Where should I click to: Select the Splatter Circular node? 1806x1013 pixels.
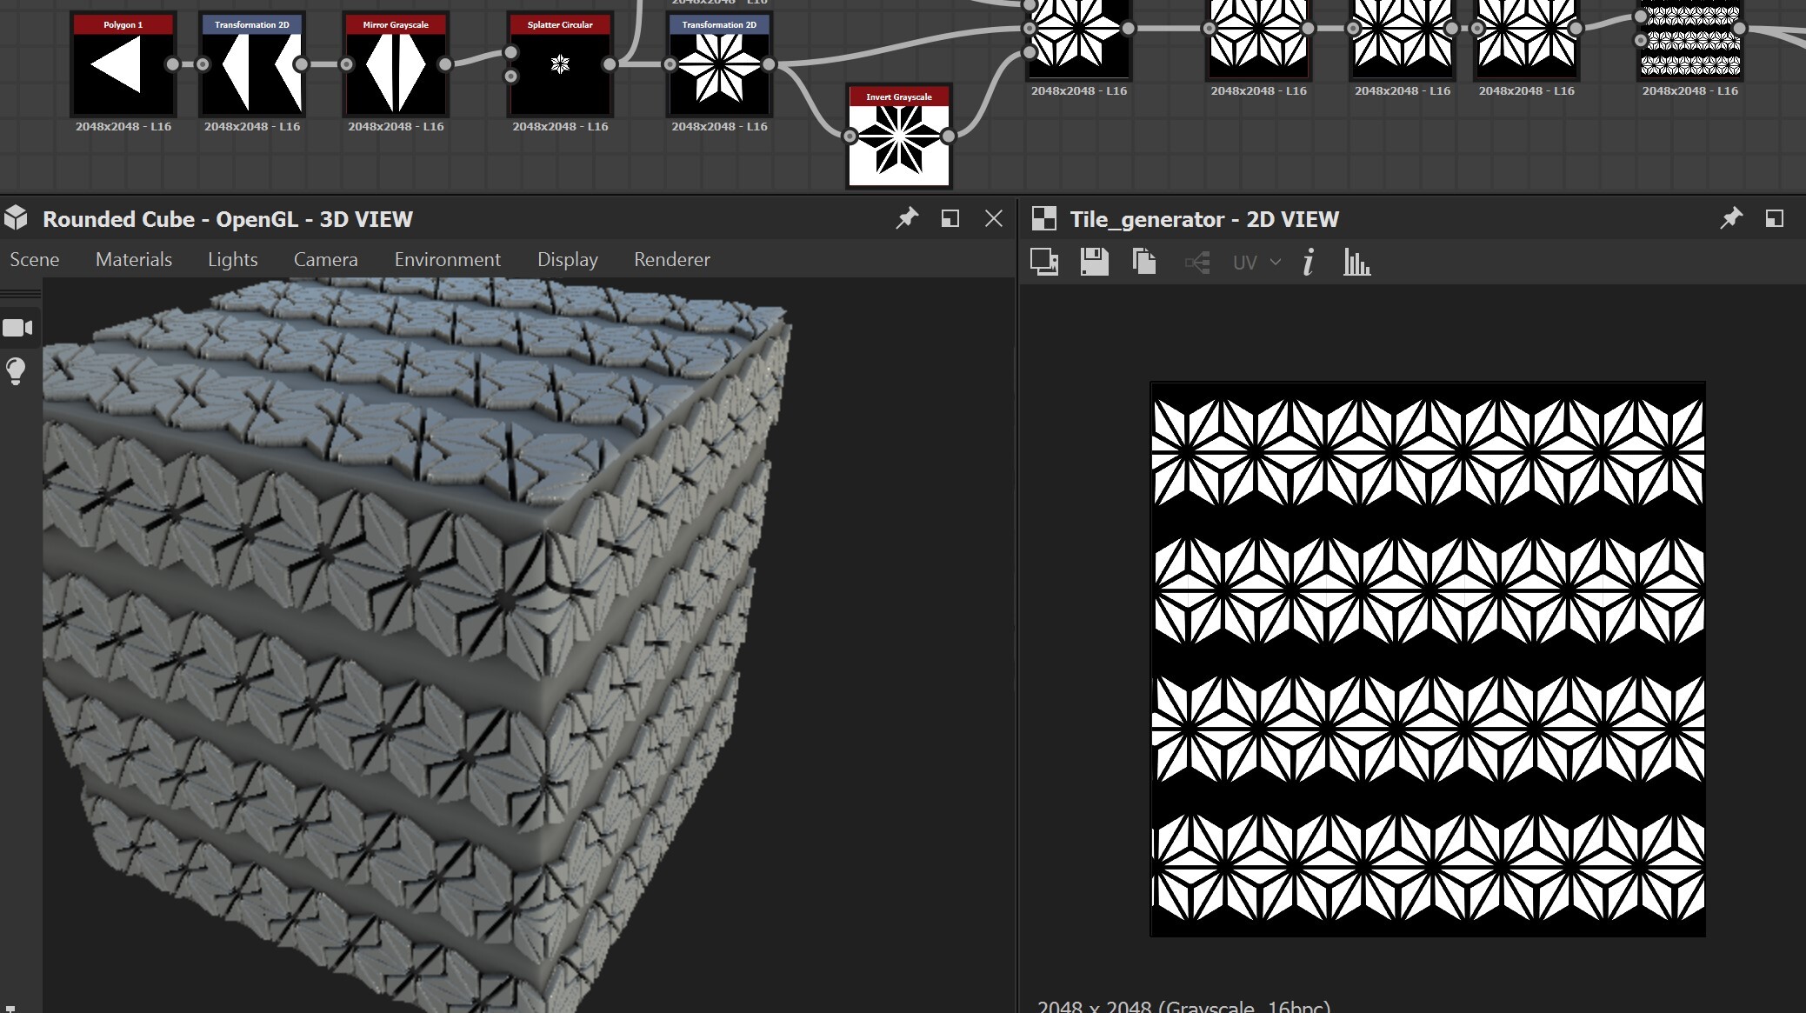click(x=560, y=64)
